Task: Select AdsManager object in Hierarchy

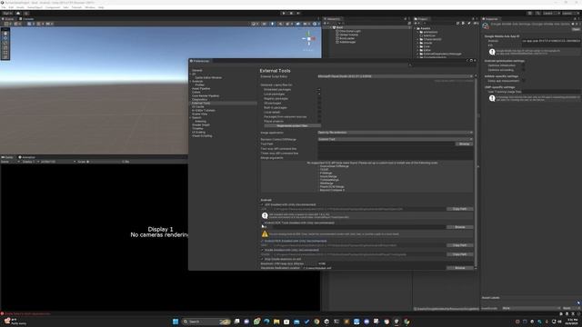Action: click(347, 43)
